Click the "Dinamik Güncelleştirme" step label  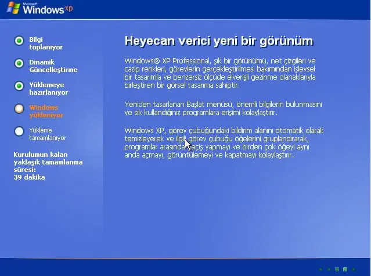click(53, 66)
